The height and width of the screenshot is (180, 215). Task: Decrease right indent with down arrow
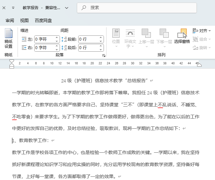[57, 49]
